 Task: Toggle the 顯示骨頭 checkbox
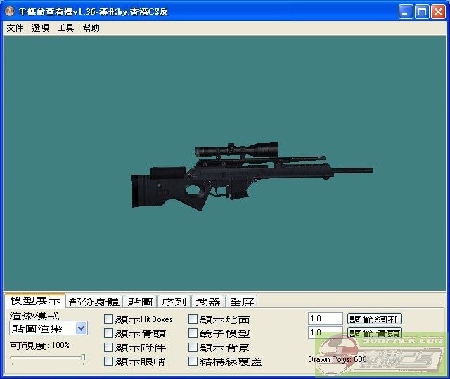tap(109, 333)
